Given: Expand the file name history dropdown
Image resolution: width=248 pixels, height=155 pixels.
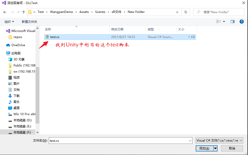Looking at the screenshot, I should (190, 141).
